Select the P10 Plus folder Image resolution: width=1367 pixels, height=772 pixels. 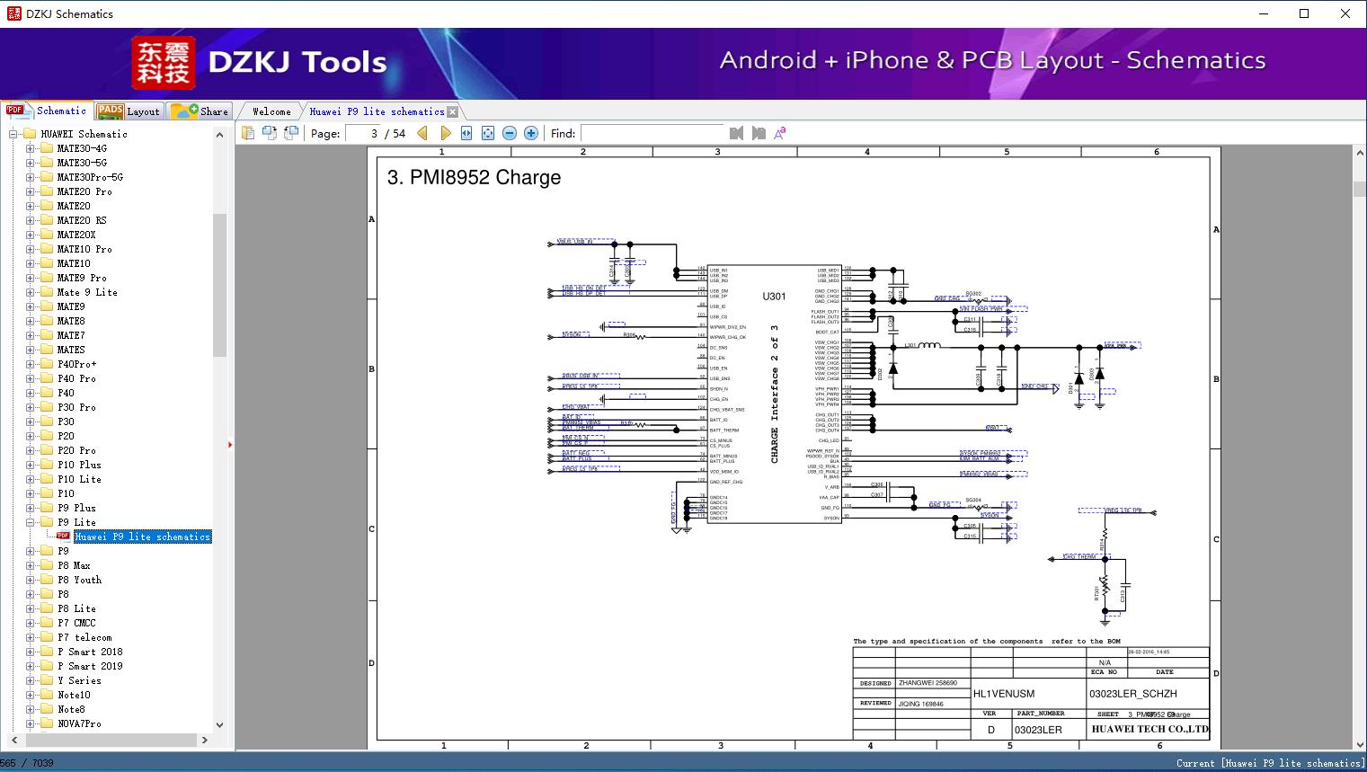[79, 465]
